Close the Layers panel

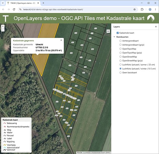pyautogui.click(x=156, y=26)
